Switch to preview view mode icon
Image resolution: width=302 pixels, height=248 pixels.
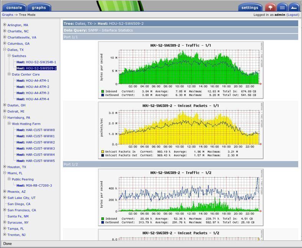pos(294,7)
